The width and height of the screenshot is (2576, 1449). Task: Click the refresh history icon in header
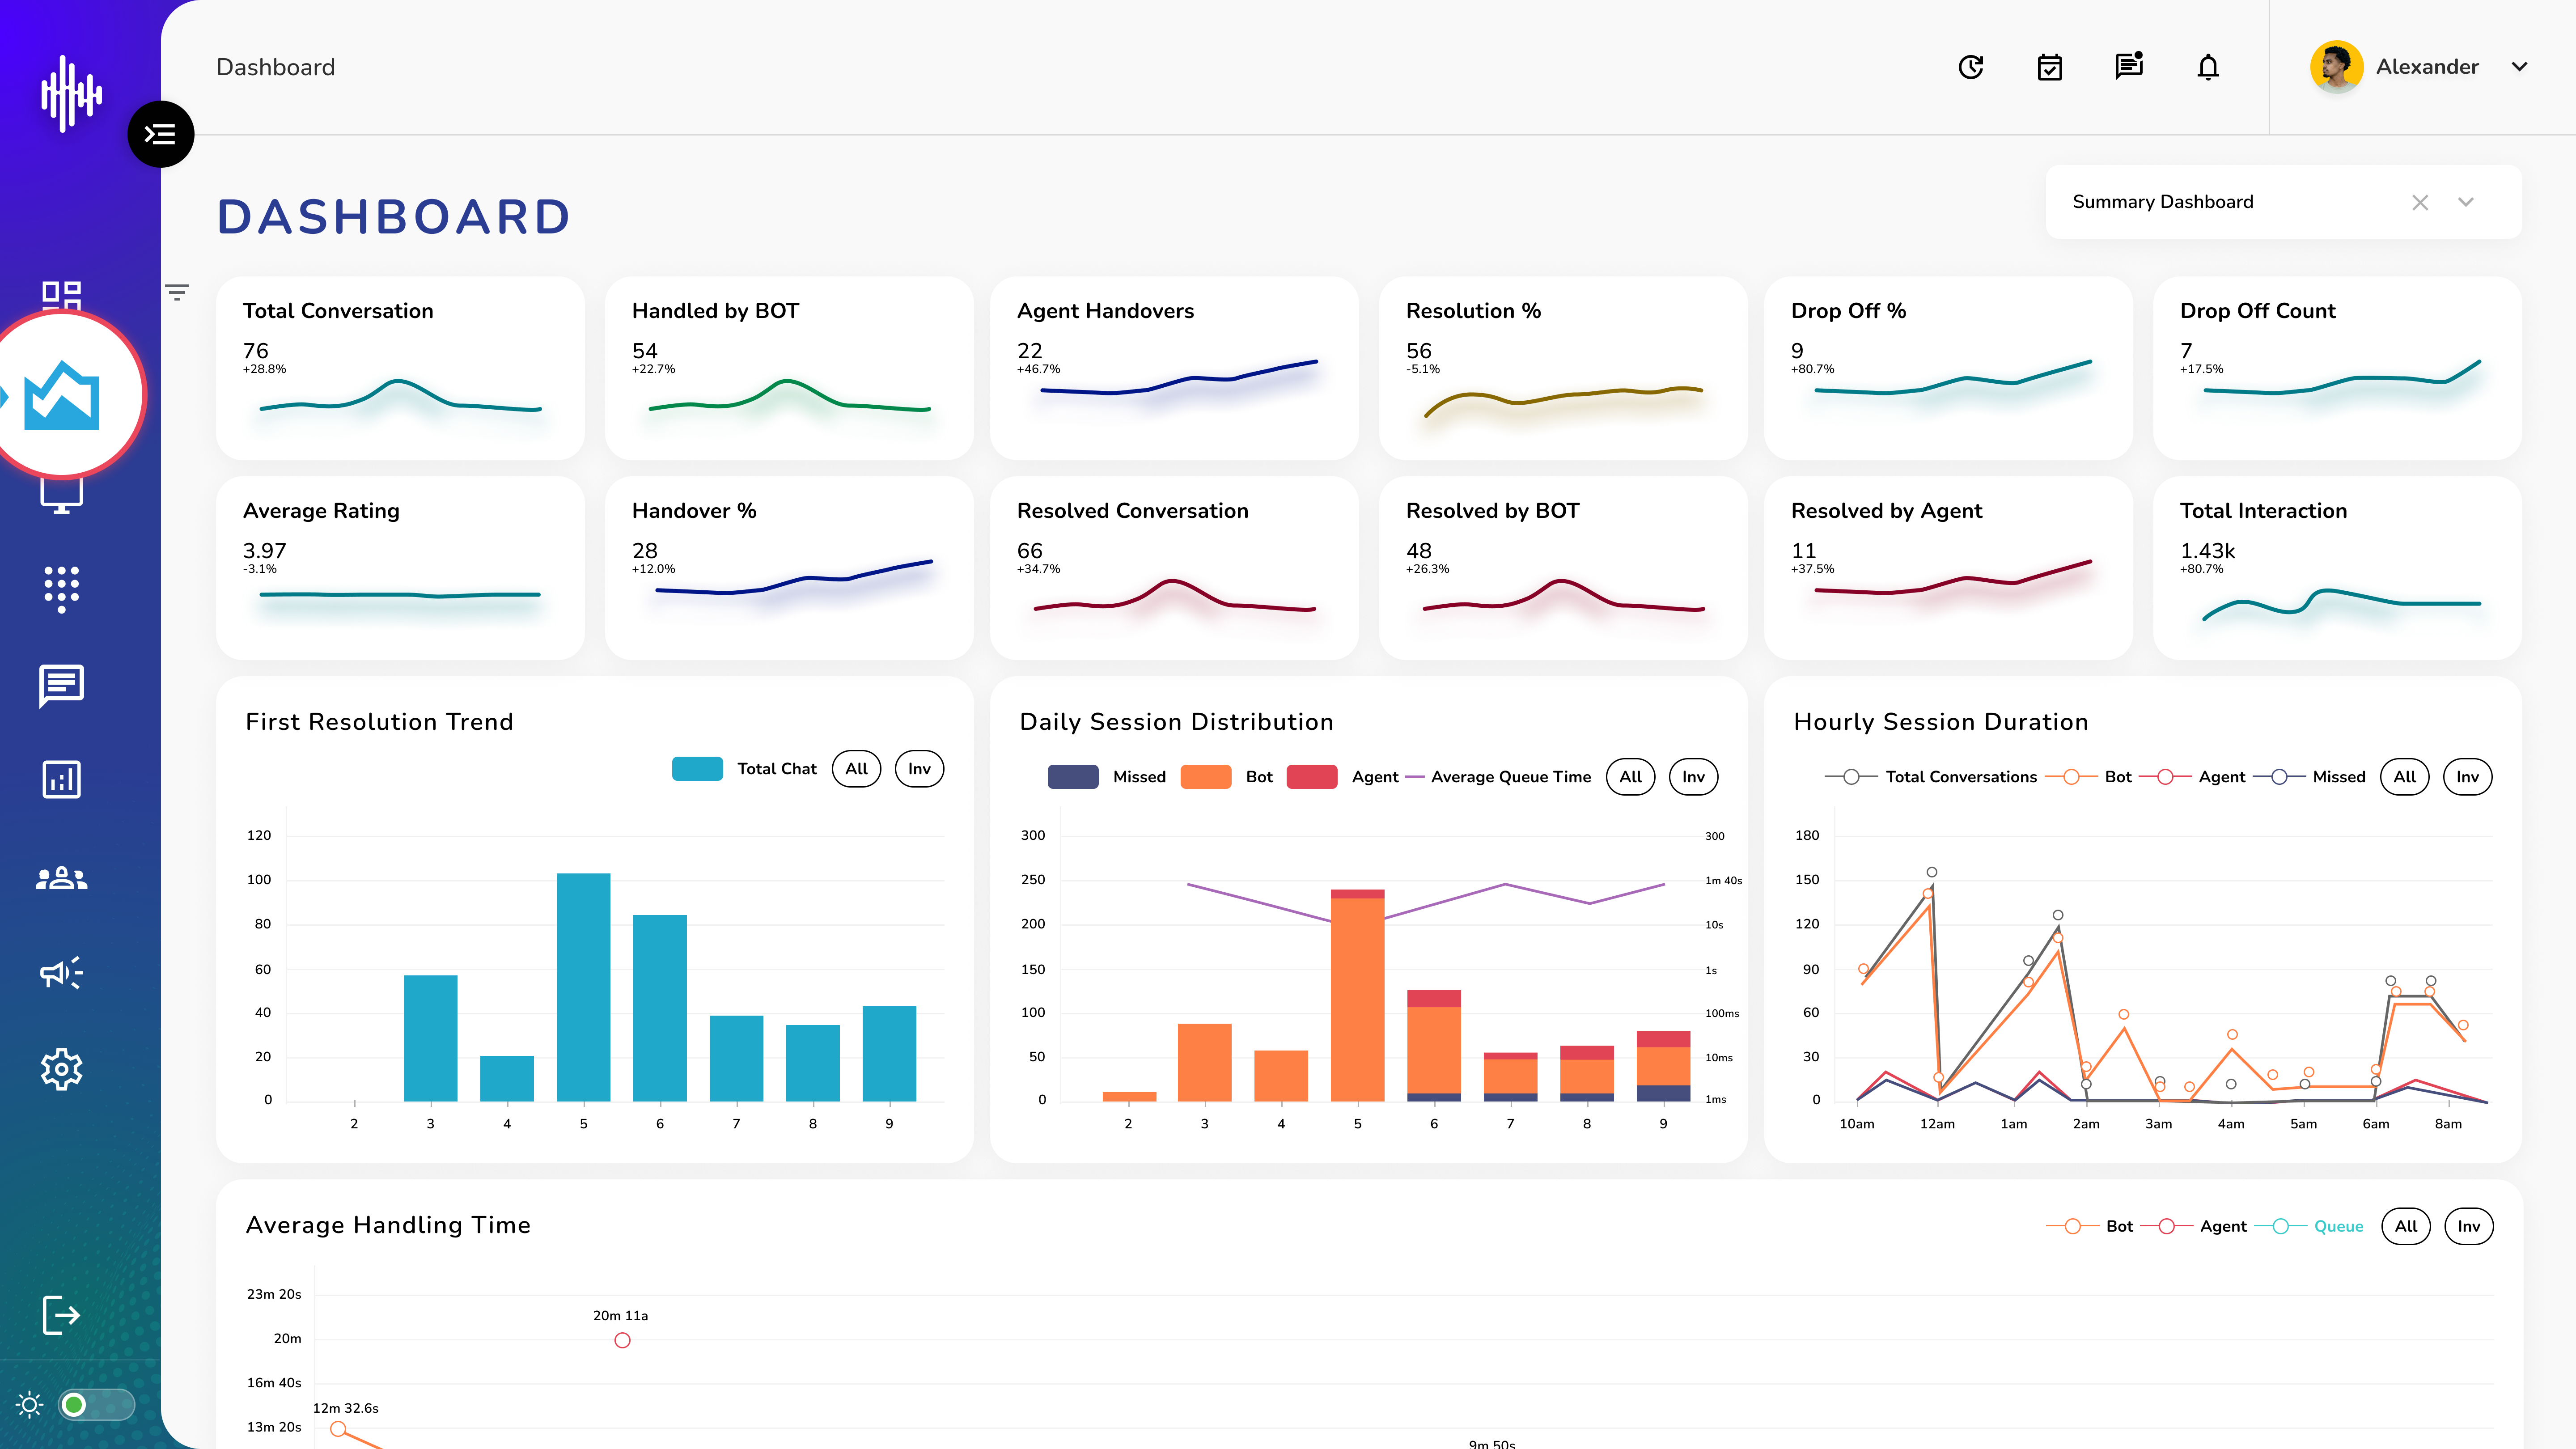click(x=1970, y=67)
